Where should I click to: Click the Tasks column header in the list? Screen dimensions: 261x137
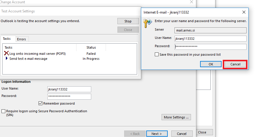40,47
